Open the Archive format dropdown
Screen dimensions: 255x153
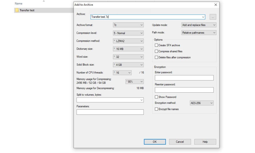128,25
